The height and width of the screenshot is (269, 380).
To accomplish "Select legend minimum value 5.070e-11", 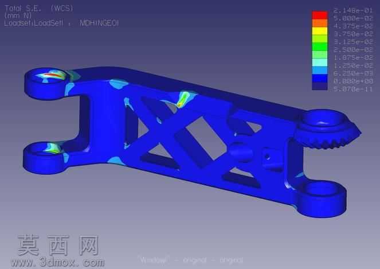I will click(353, 89).
